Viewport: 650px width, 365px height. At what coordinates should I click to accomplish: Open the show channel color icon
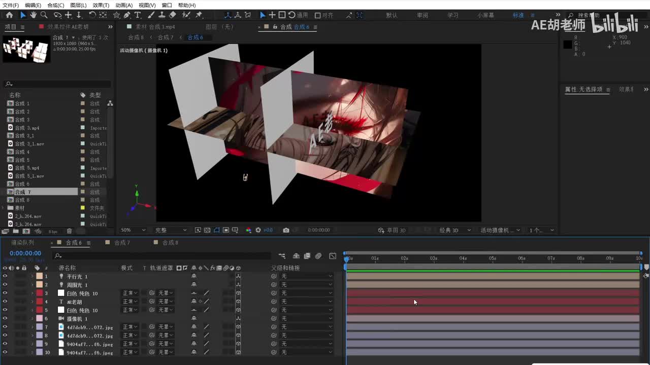pos(248,230)
